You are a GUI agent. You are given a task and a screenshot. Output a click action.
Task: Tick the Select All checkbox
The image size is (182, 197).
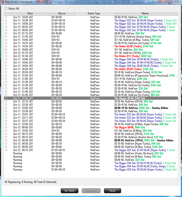point(6,8)
